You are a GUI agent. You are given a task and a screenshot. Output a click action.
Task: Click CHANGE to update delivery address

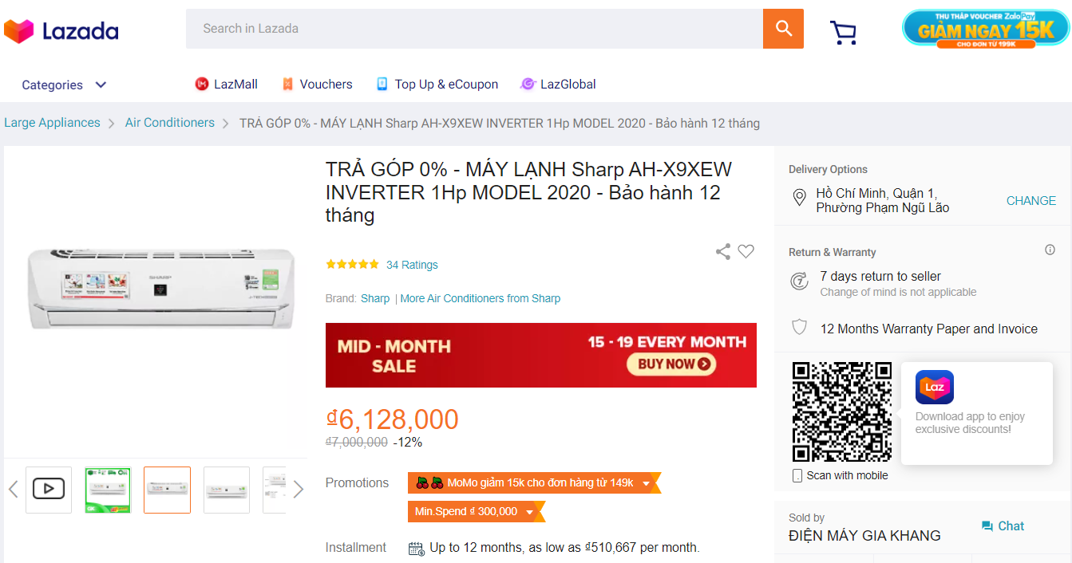[1030, 200]
